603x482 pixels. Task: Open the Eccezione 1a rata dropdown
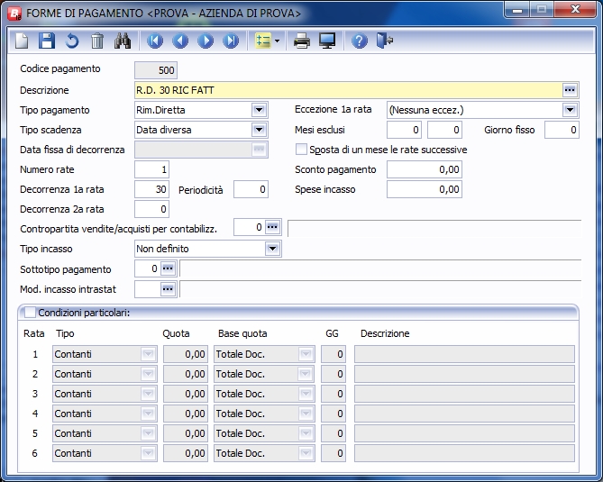(x=569, y=110)
